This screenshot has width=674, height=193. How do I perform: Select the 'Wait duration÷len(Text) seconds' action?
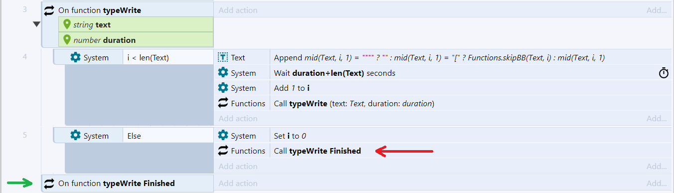(335, 73)
